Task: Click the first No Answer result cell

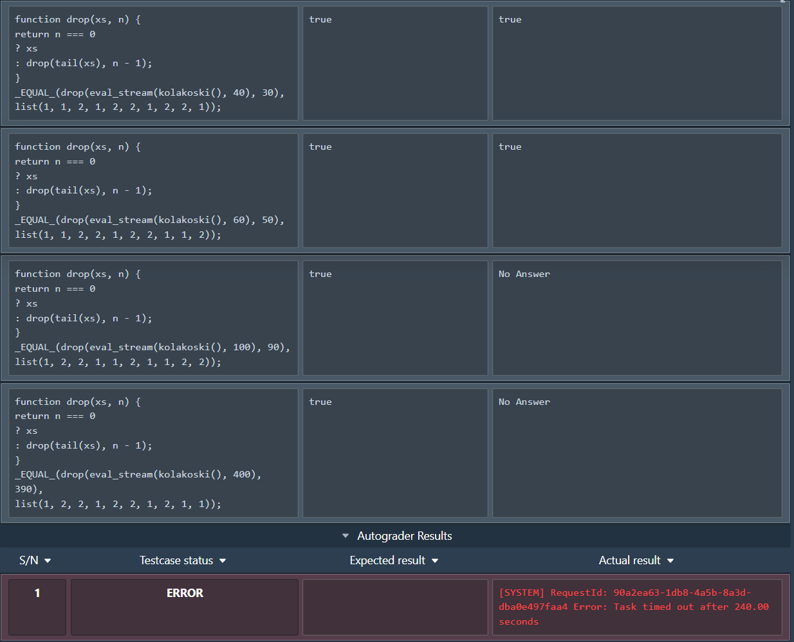Action: click(x=636, y=318)
